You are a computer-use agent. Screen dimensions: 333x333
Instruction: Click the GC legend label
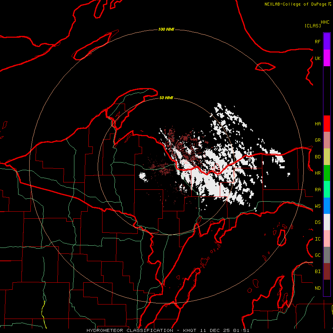point(317,255)
